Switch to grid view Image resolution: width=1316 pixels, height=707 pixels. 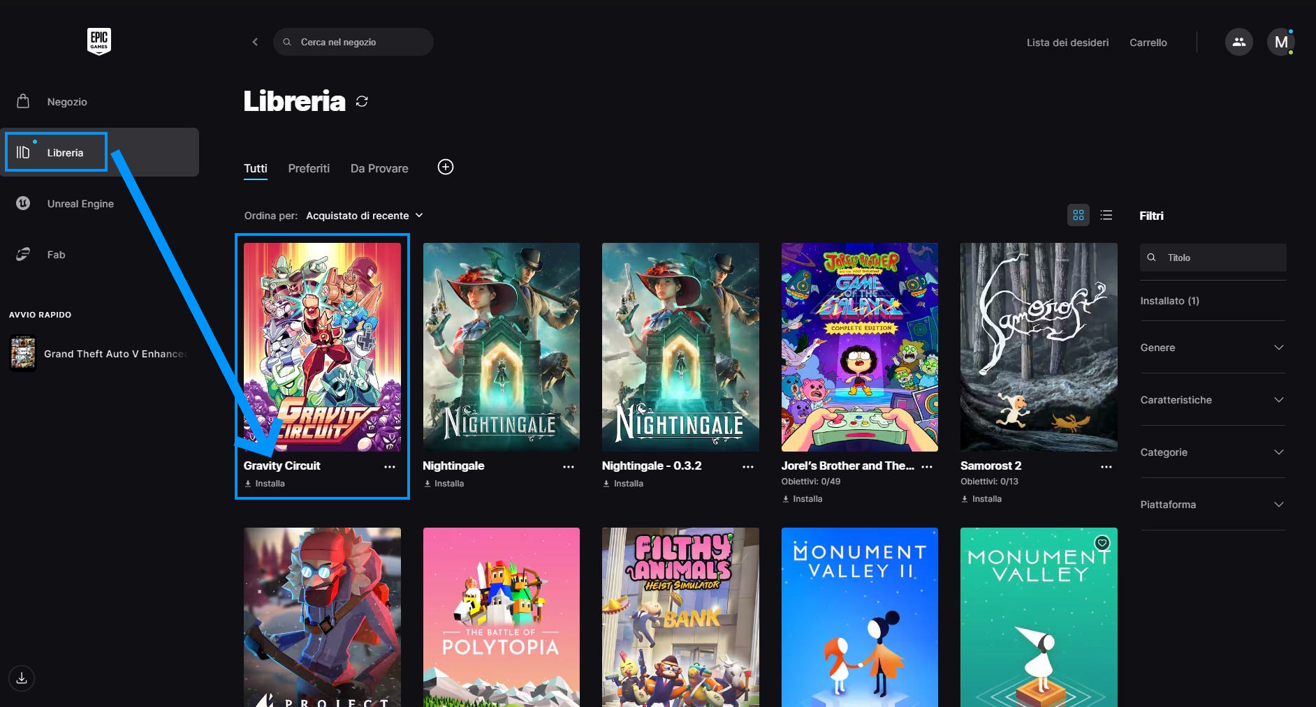point(1078,215)
